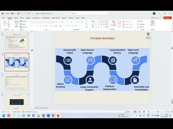This screenshot has width=173, height=129.
Task: Toggle the Notes button in status bar
Action: tap(128, 112)
